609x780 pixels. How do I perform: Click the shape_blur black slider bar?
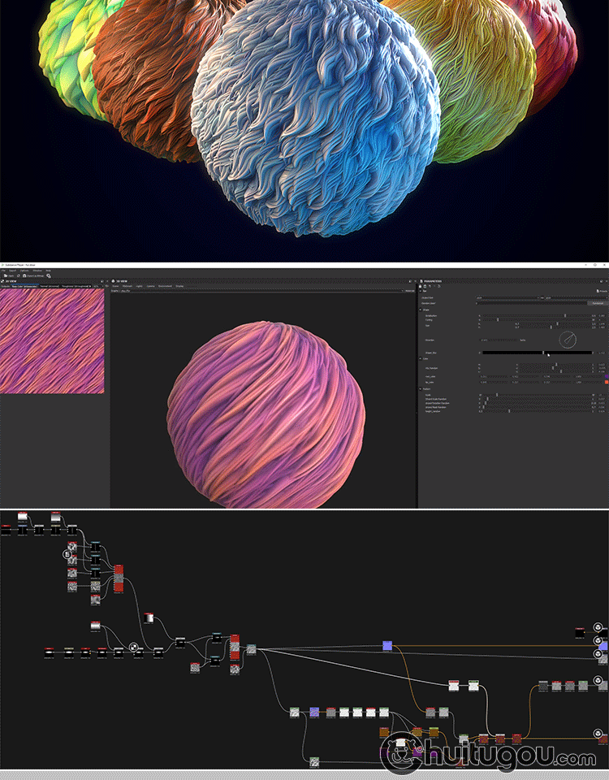pyautogui.click(x=537, y=353)
